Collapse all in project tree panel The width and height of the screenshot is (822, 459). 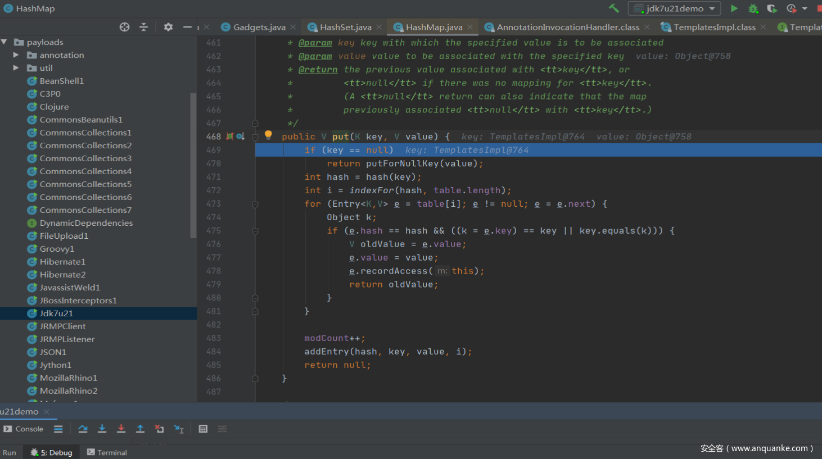click(x=143, y=27)
